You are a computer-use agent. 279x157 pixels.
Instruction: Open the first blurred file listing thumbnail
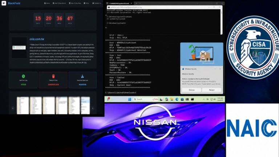pos(23,105)
